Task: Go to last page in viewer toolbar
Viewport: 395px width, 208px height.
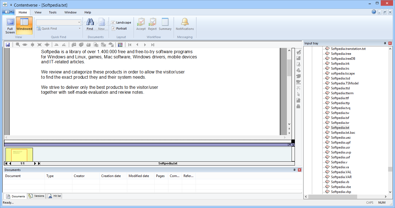Action: click(x=153, y=45)
